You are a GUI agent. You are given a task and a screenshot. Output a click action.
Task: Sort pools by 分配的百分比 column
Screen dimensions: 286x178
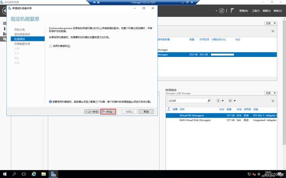point(219,40)
